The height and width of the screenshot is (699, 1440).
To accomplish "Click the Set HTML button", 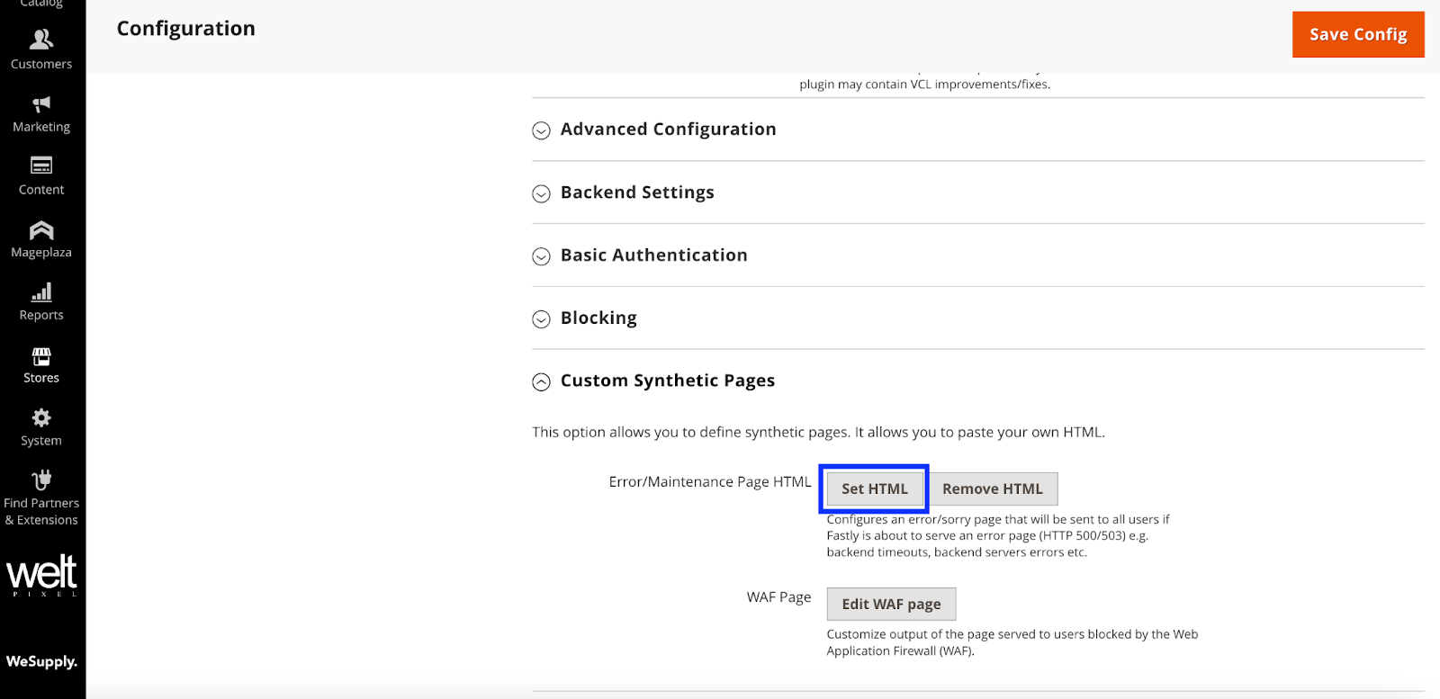I will (874, 489).
